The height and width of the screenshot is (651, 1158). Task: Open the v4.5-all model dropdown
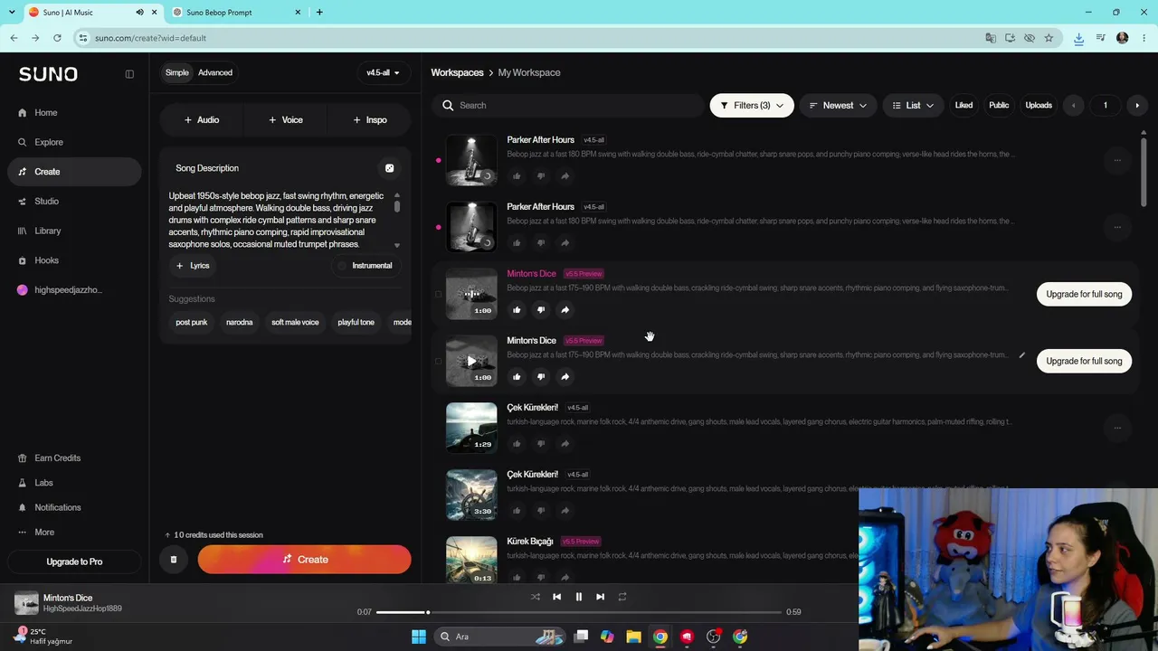pos(383,73)
